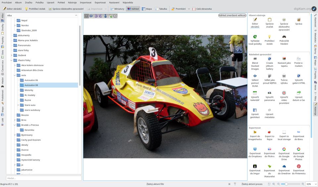318x187 pixels.
Task: Open the Správa tool icon
Action: [x=298, y=21]
